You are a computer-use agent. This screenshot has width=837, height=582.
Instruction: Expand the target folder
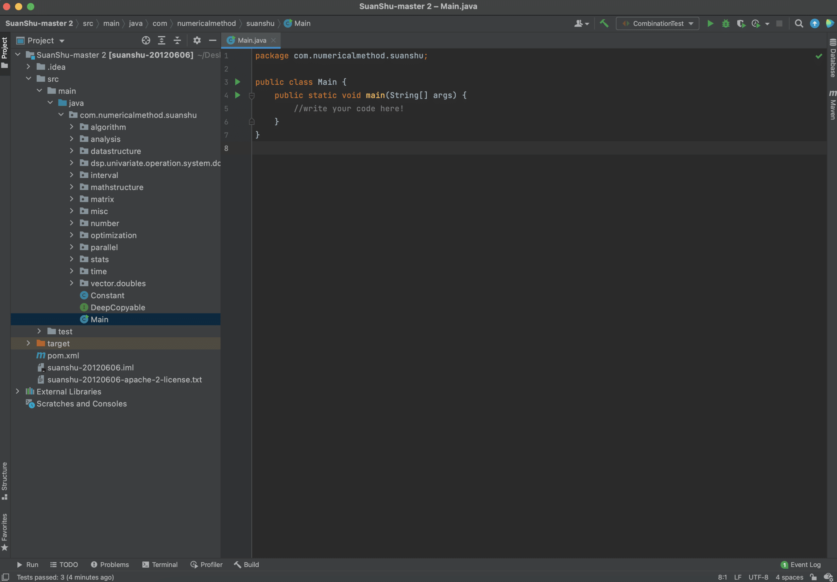tap(28, 343)
